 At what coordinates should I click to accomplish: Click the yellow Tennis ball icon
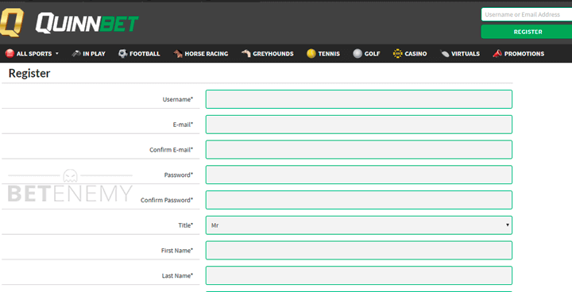311,54
